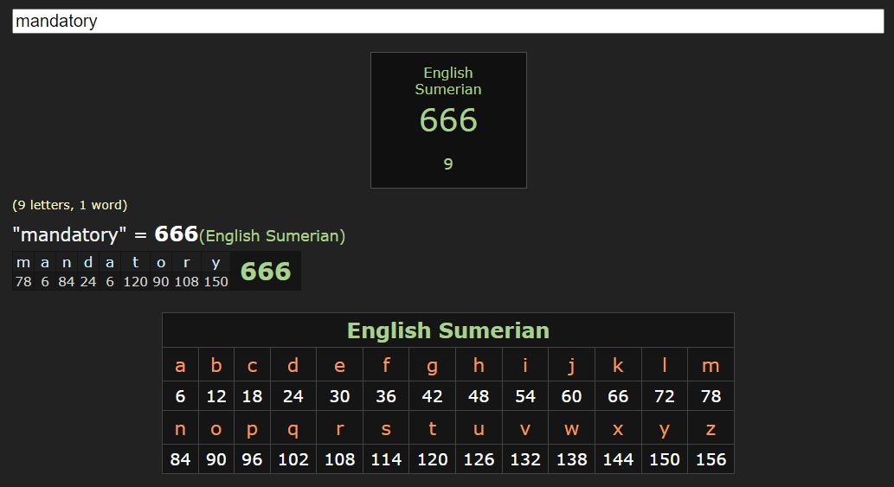Click letter f in the cipher table

386,364
